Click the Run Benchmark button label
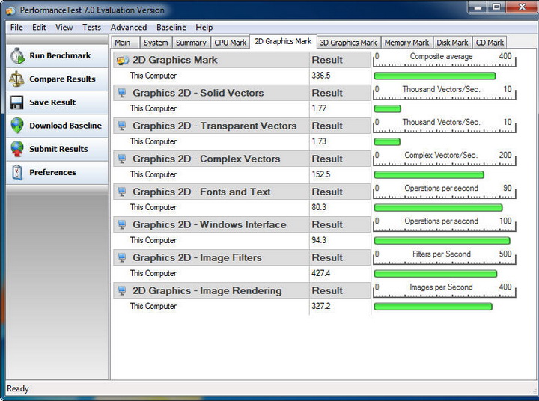This screenshot has height=401, width=539. (x=60, y=55)
